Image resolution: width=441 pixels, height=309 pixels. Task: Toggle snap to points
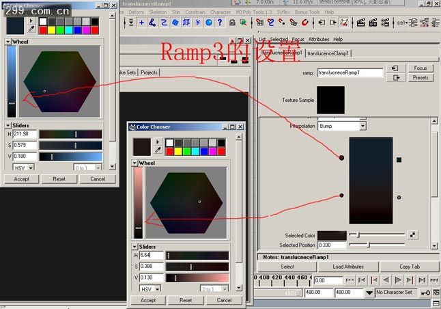(x=282, y=23)
